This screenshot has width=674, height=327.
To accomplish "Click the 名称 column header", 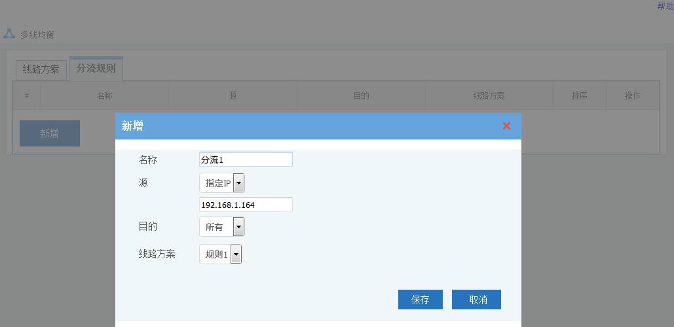I will 105,95.
